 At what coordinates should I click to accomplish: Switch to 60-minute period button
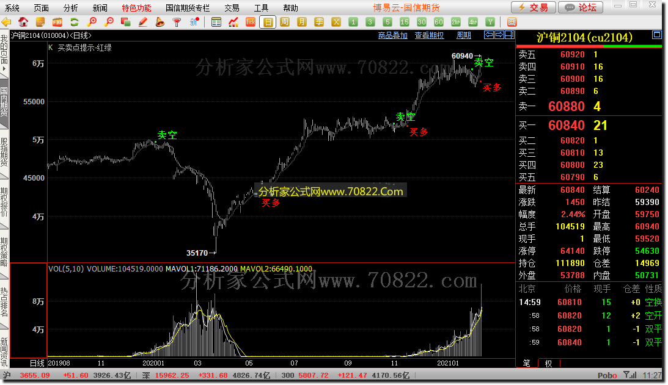(x=439, y=22)
